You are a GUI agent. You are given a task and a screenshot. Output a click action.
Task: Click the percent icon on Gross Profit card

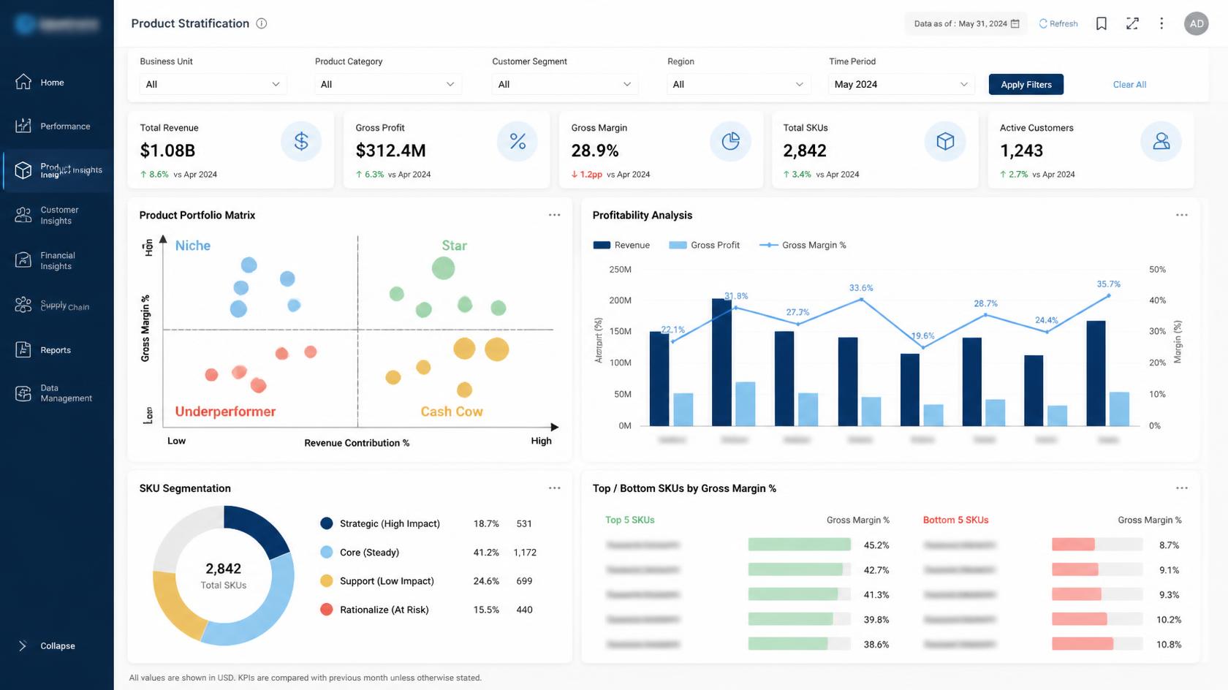coord(518,141)
